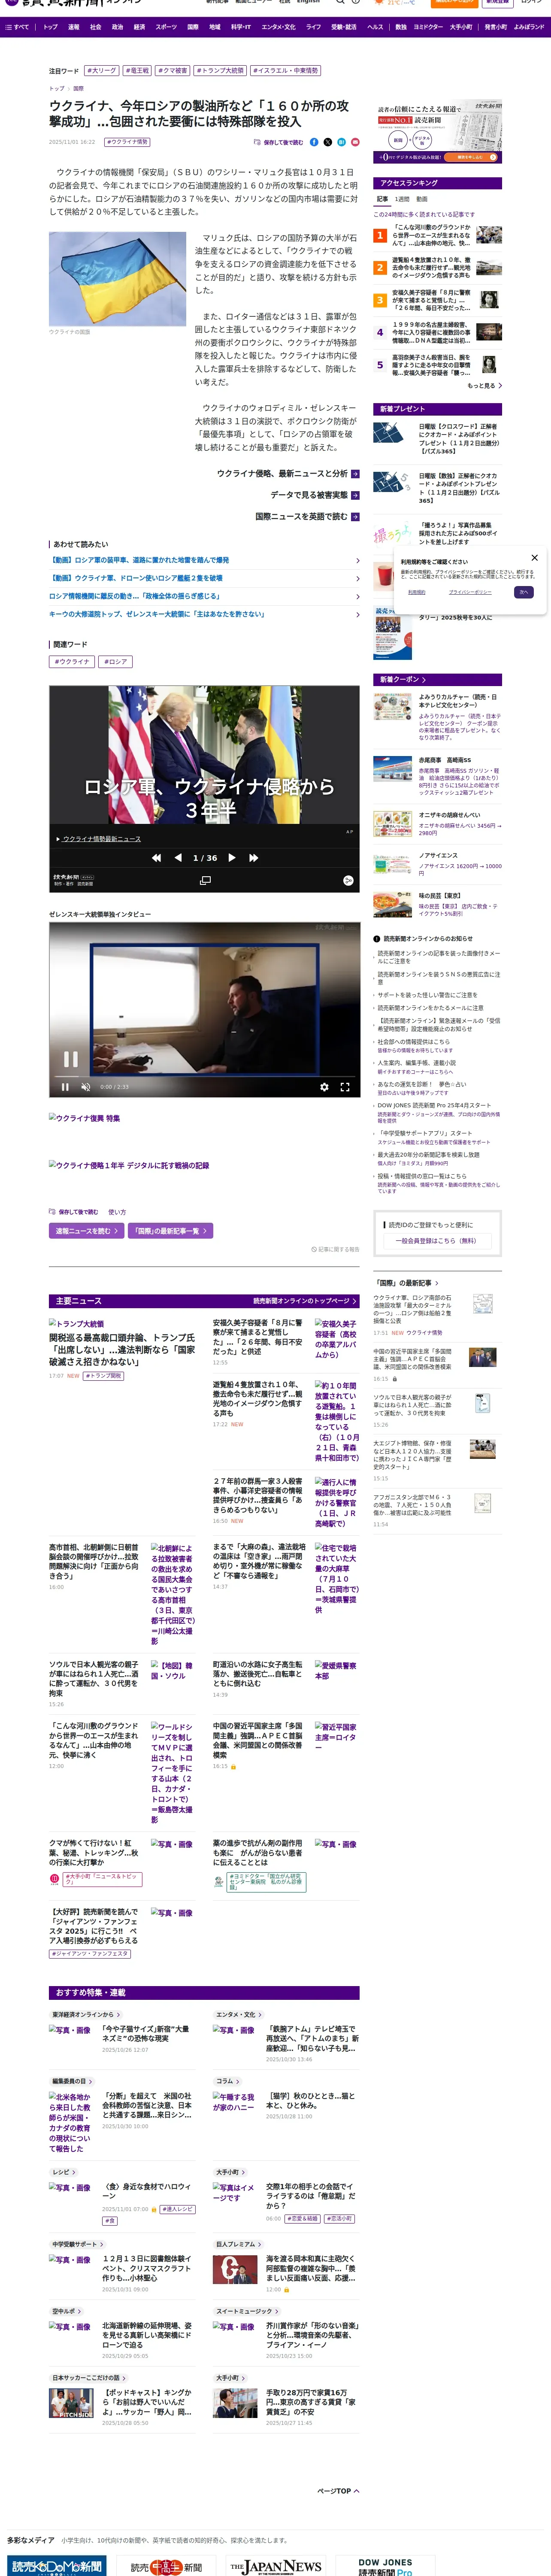Click the gallery share icon
Image resolution: width=551 pixels, height=2576 pixels.
(348, 880)
